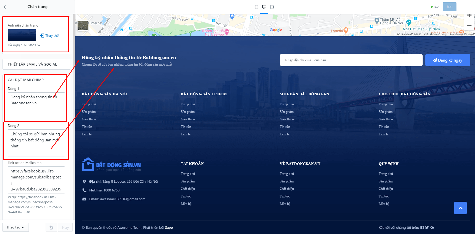
Task: Click the Khách sạn Hà Nội Daewoo pin
Action: (x=227, y=32)
